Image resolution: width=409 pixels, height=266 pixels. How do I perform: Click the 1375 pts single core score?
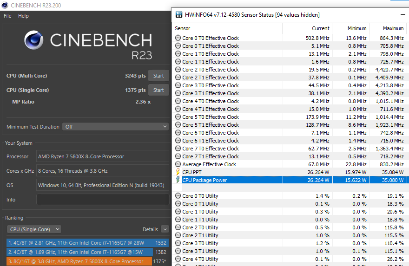135,90
